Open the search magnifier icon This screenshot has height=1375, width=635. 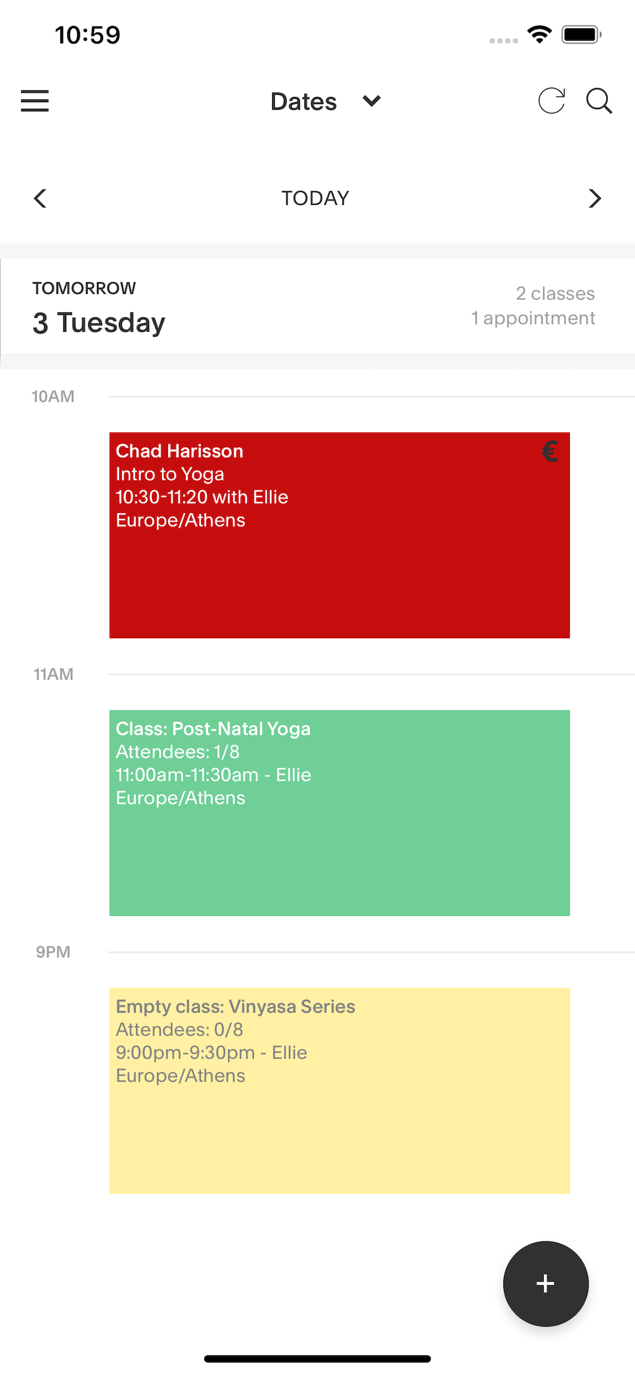pyautogui.click(x=599, y=101)
